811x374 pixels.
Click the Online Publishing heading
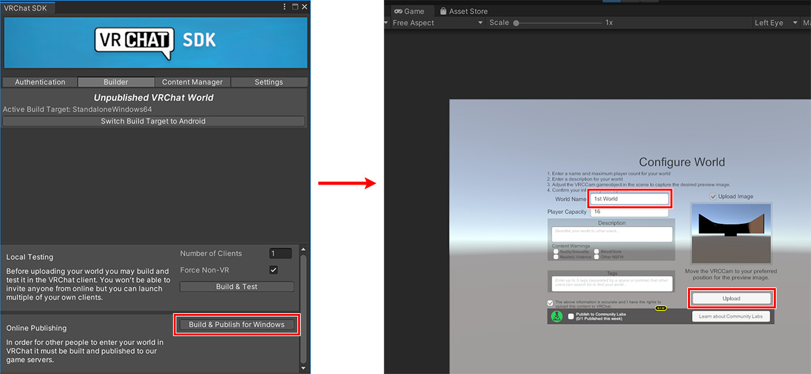(x=36, y=328)
